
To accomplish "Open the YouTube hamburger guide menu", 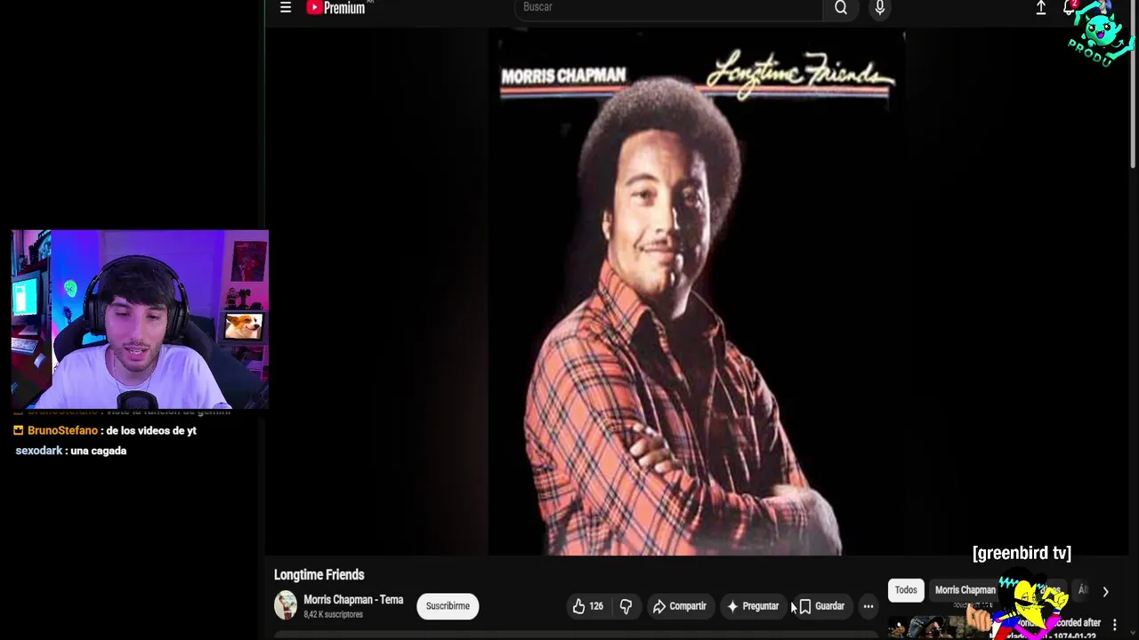I will point(286,7).
